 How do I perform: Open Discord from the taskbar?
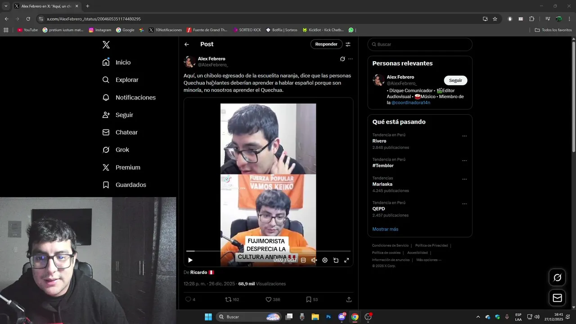point(342,317)
